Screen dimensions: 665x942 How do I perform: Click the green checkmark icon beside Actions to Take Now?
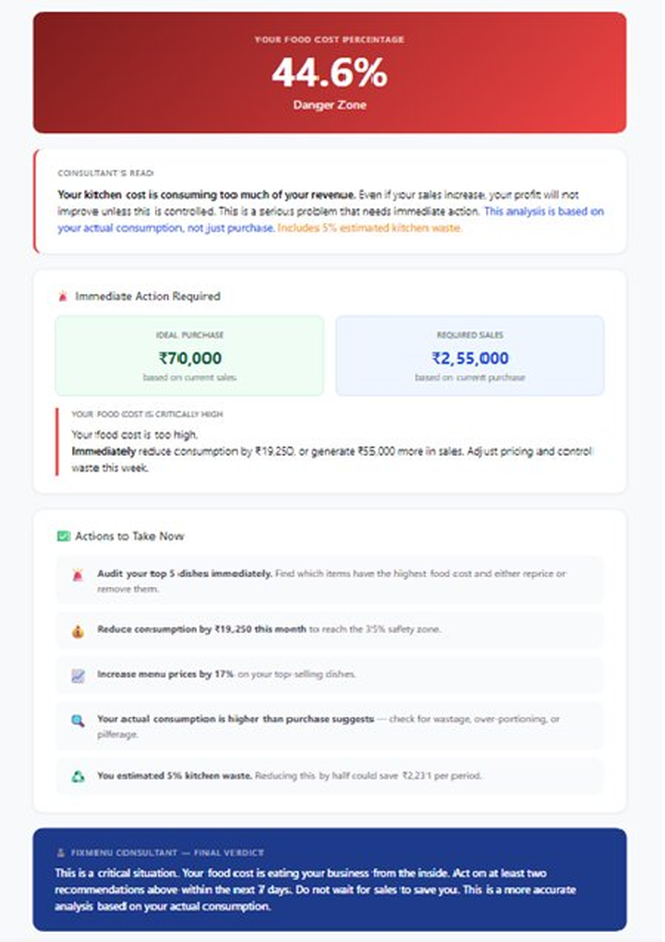(64, 536)
